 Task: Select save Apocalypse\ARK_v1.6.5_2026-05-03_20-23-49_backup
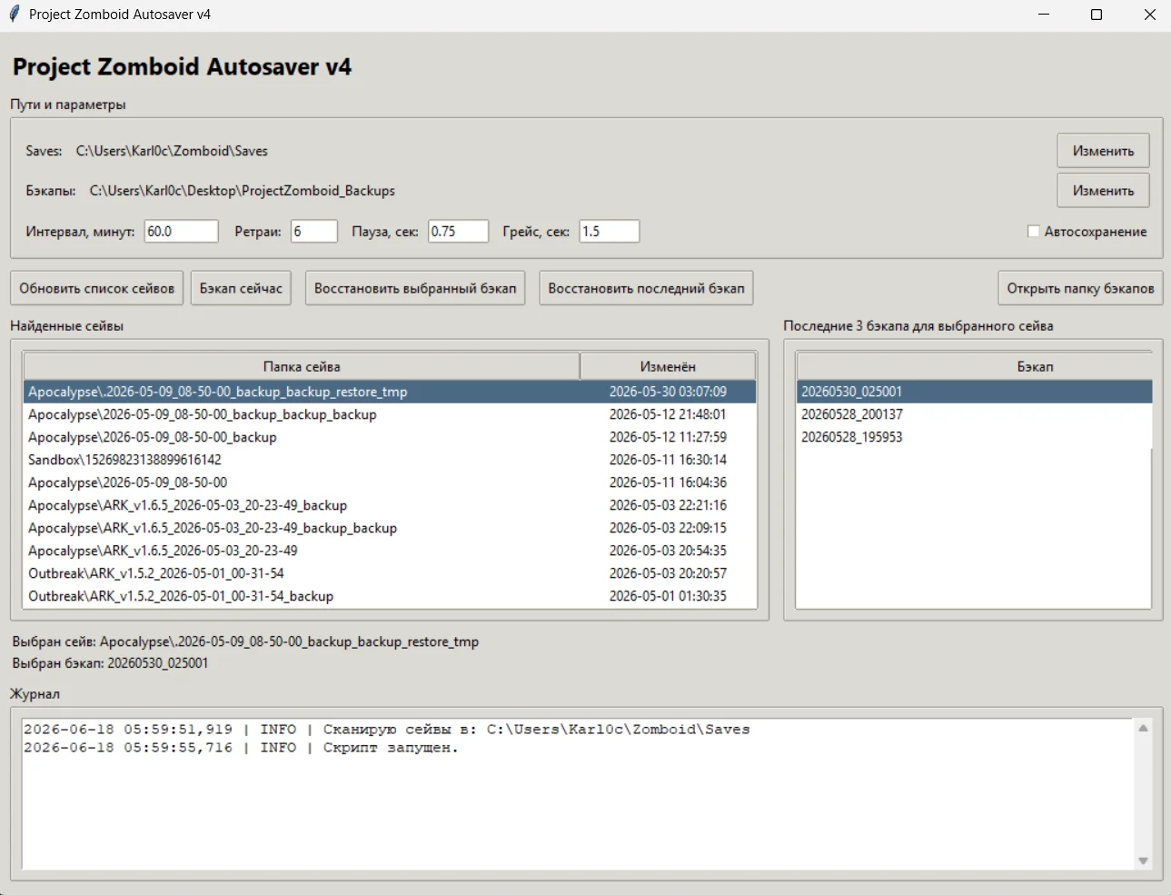pos(390,505)
